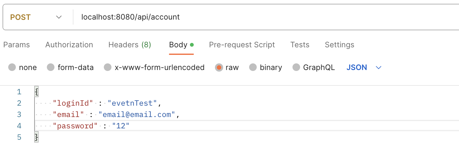
Task: Choose the form-data radio option
Action: [51, 67]
